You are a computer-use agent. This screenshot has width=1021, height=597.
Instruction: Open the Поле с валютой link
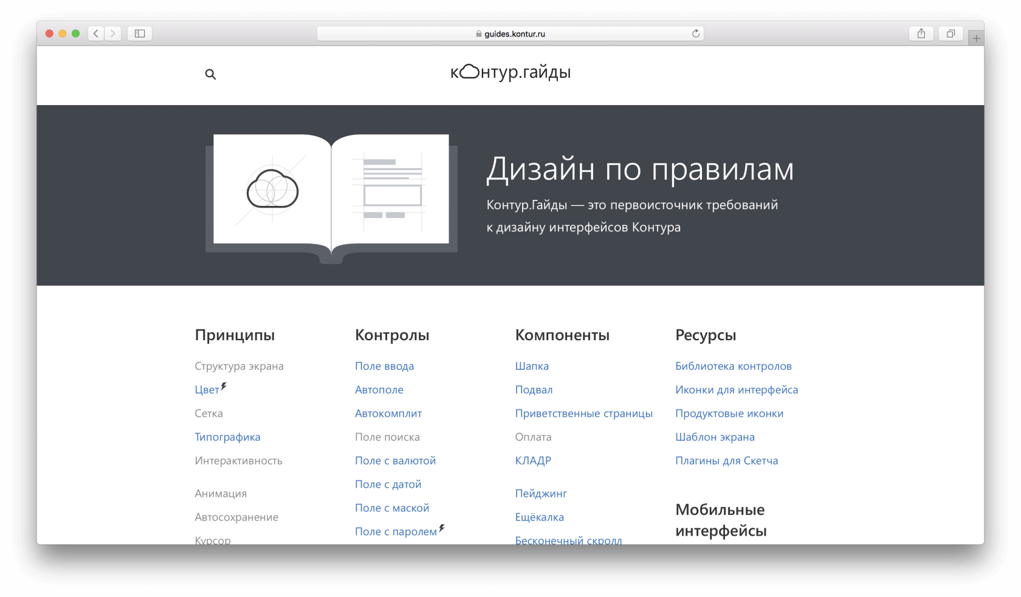[x=395, y=461]
